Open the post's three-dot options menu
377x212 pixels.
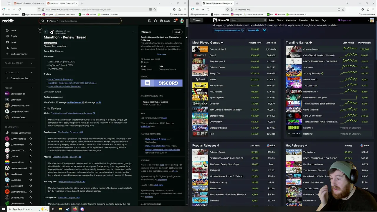(x=133, y=32)
